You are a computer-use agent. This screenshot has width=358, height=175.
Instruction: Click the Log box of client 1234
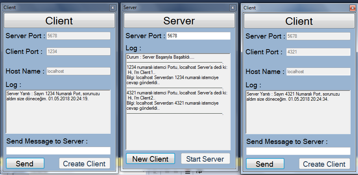[x=58, y=112]
